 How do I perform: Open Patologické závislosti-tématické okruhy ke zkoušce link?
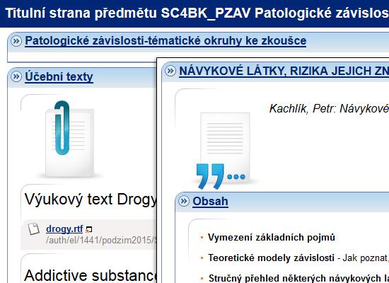(166, 41)
